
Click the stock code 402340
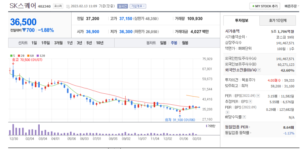tap(44, 6)
